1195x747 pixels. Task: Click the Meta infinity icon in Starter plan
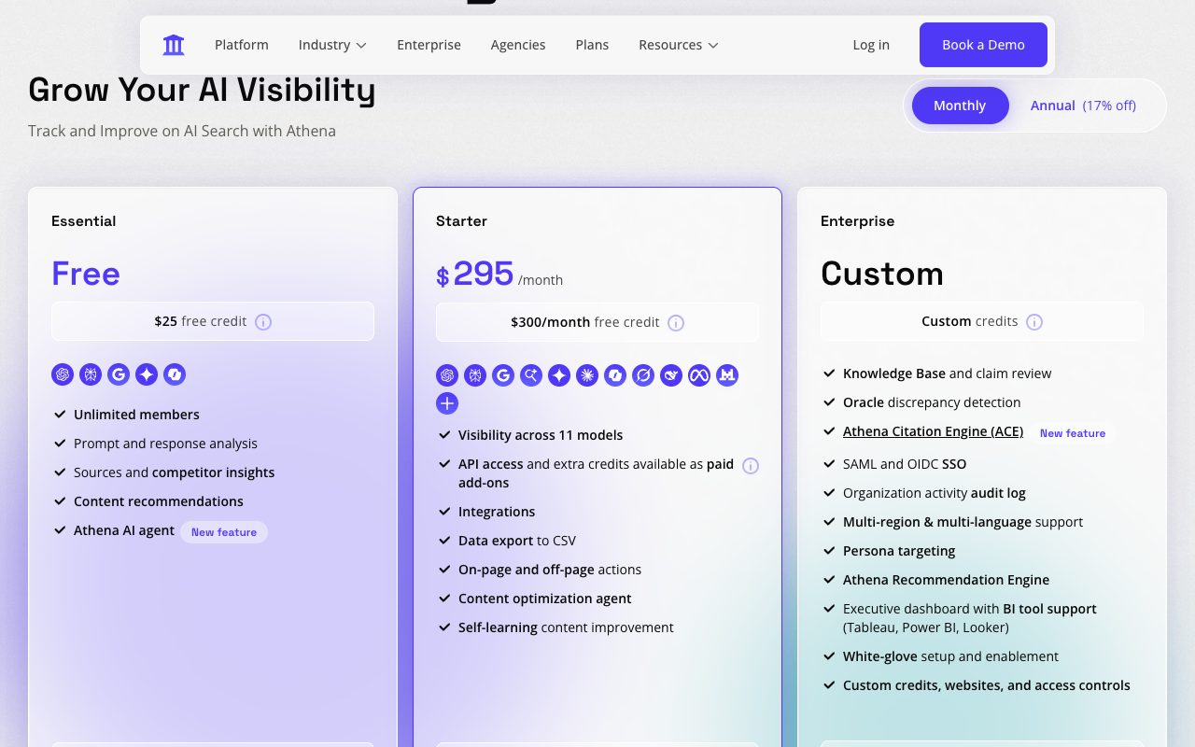point(699,375)
